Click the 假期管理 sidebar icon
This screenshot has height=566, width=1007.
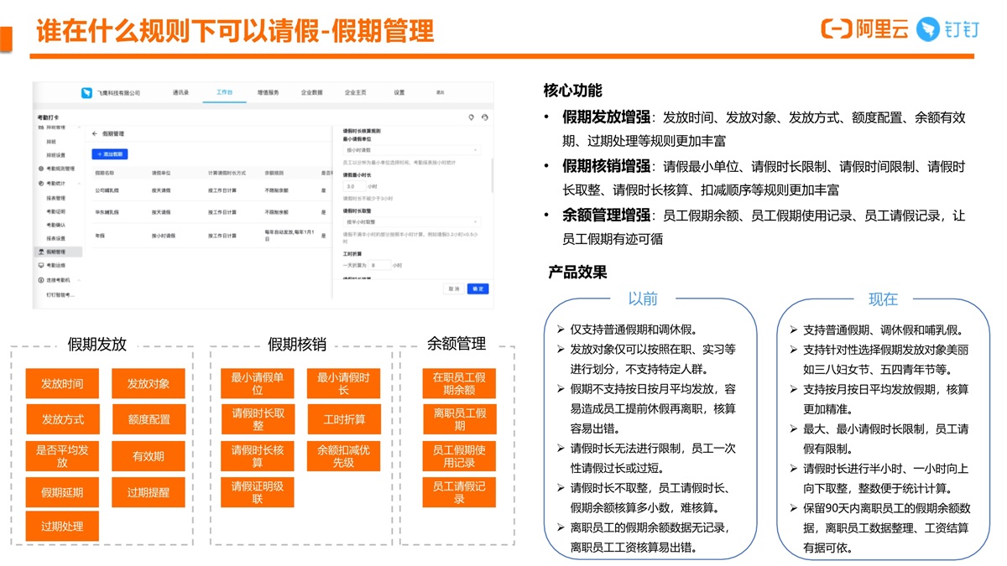[x=40, y=252]
